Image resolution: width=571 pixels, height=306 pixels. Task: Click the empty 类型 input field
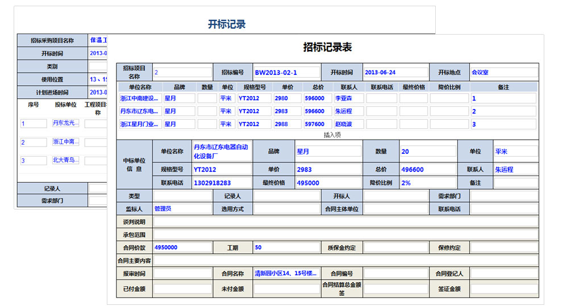pyautogui.click(x=182, y=196)
